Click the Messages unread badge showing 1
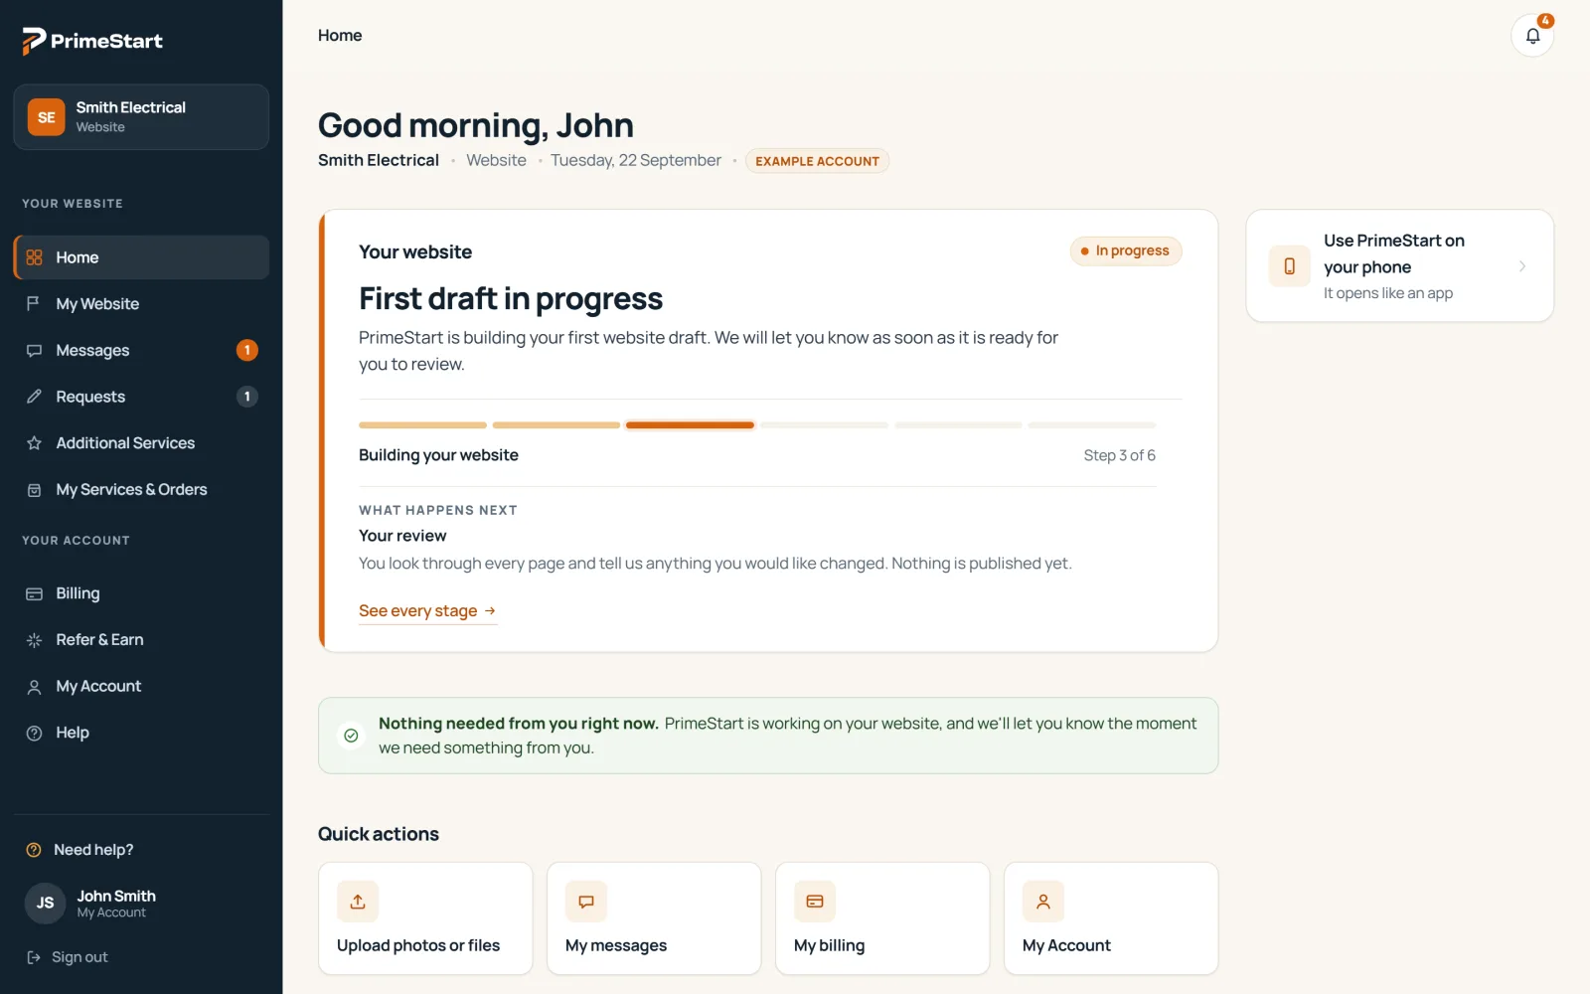The image size is (1590, 994). coord(247,350)
